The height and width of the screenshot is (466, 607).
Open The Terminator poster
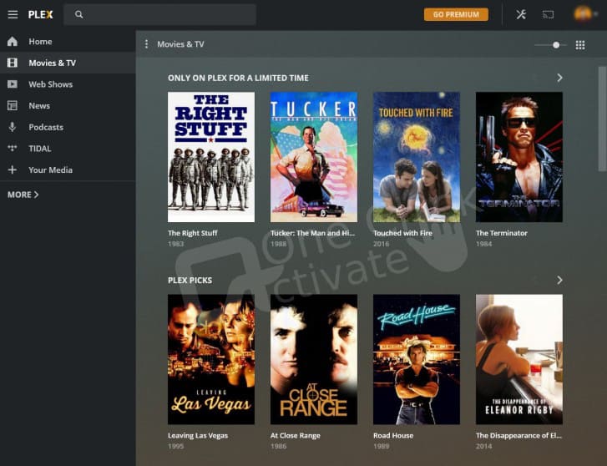[519, 157]
